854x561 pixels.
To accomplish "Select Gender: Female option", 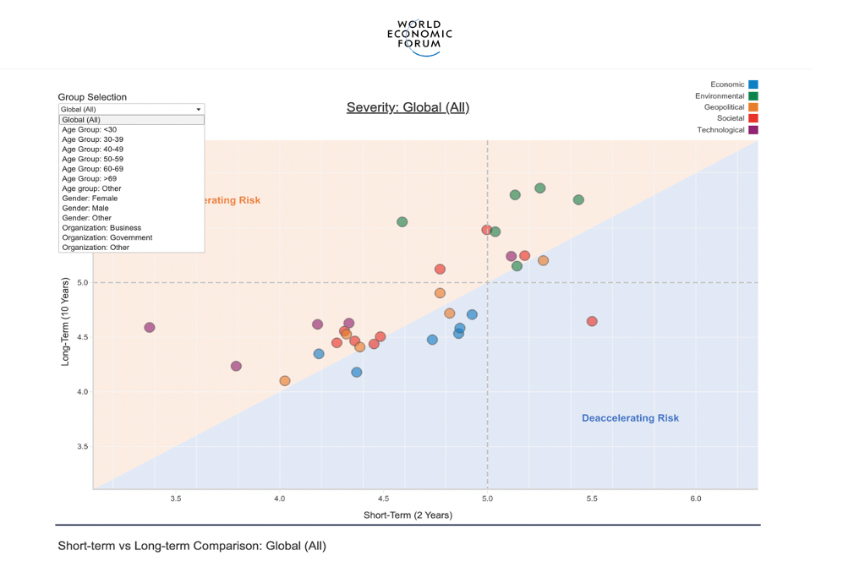I will coord(131,199).
